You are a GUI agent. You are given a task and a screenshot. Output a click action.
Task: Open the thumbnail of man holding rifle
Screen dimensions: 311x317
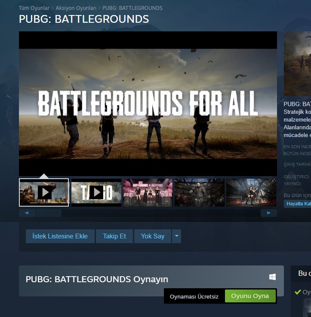tap(200, 192)
